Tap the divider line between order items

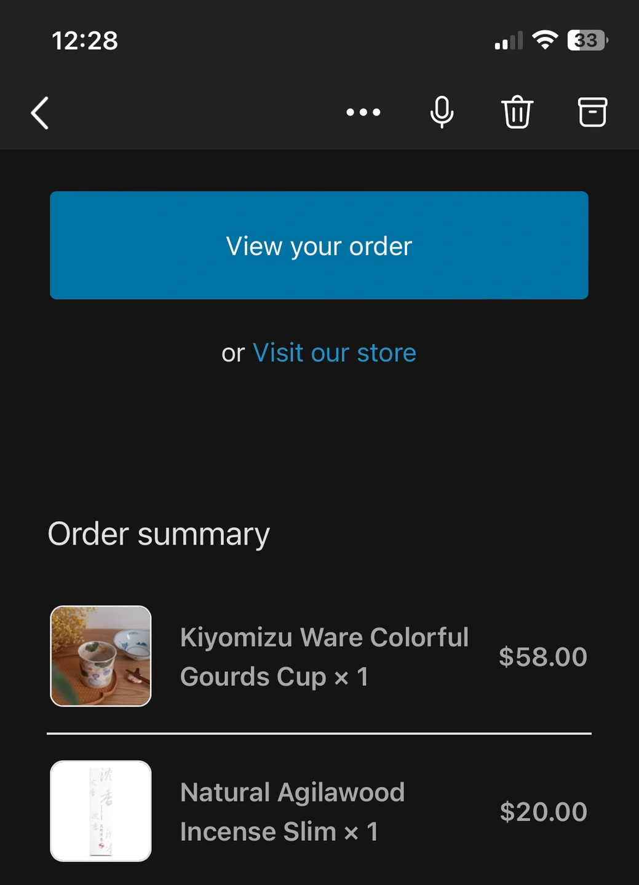coord(319,733)
